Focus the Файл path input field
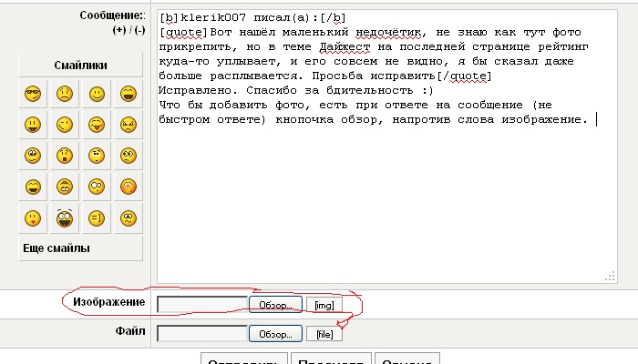 [201, 333]
